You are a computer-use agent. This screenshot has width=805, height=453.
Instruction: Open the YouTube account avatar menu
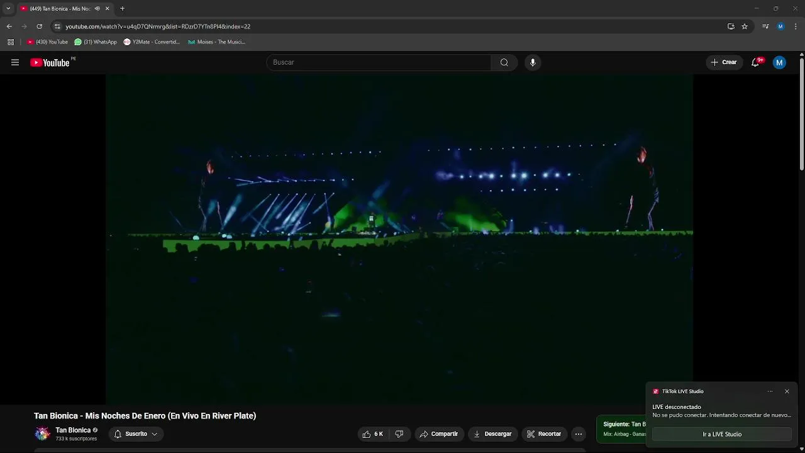(x=779, y=62)
